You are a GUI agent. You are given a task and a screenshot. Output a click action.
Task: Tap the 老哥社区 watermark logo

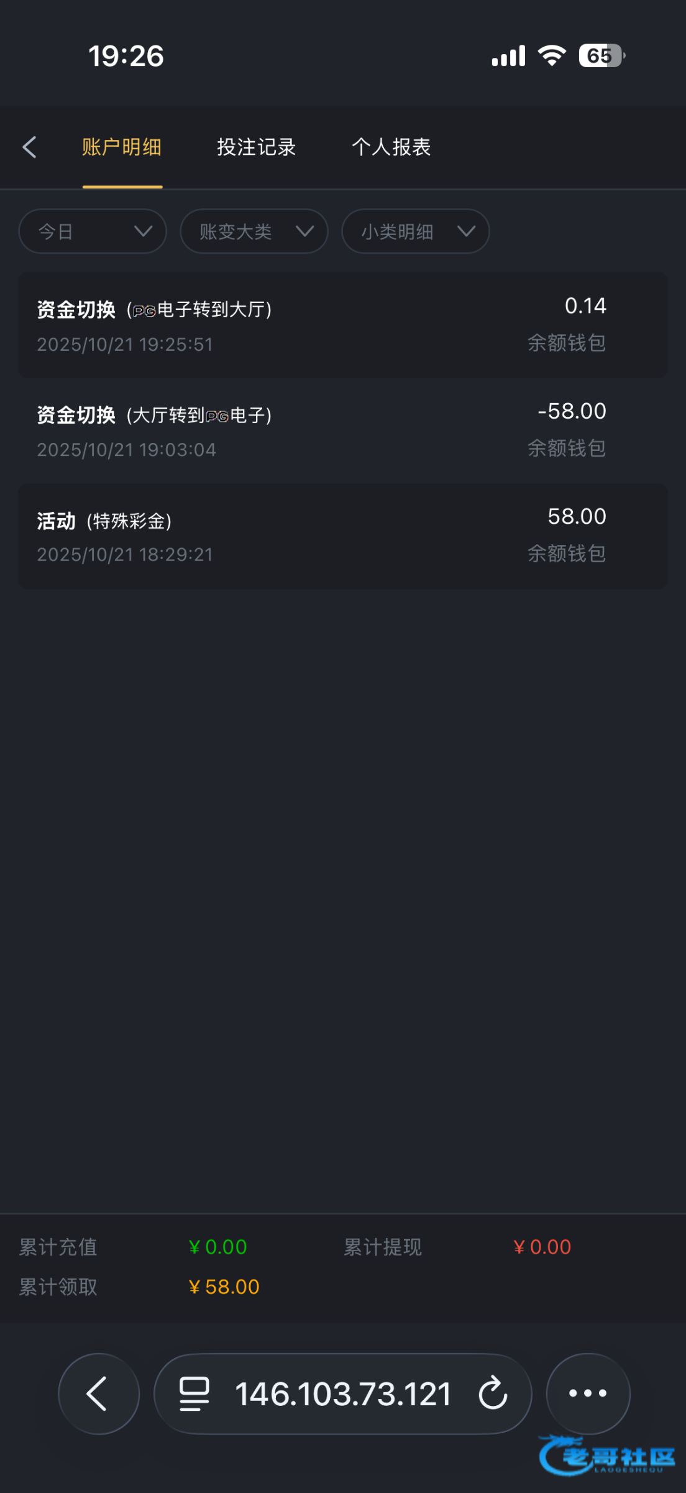609,1456
